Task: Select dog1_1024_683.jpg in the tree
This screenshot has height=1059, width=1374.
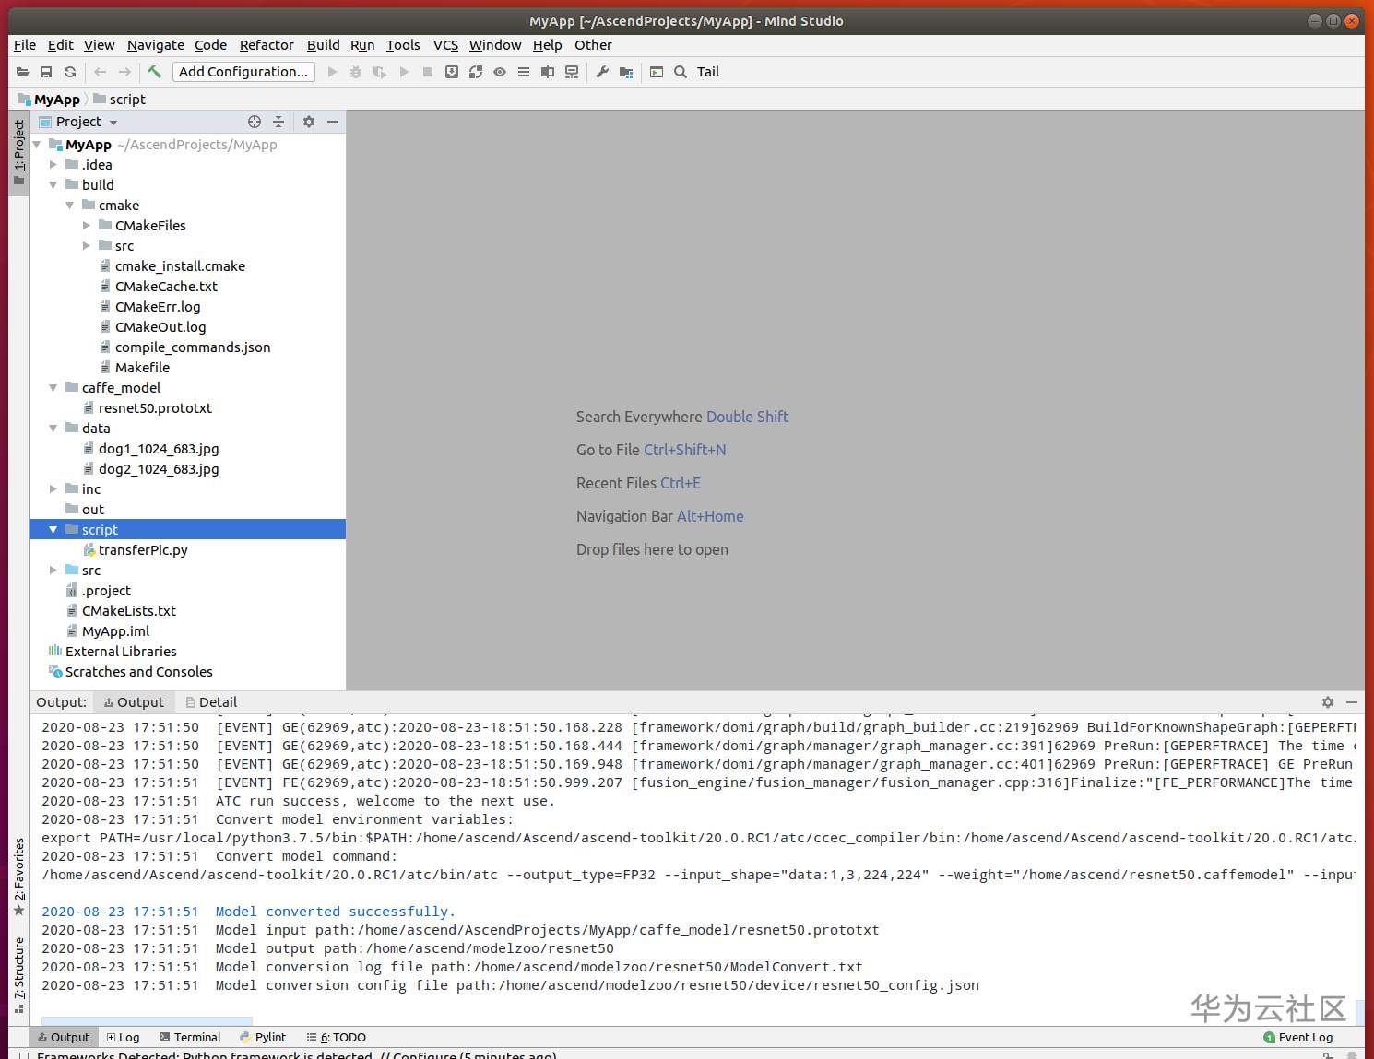Action: [x=159, y=449]
